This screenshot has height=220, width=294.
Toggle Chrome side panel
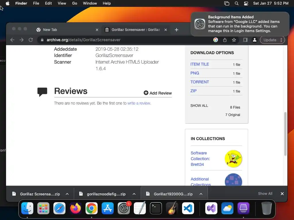pyautogui.click(x=245, y=40)
